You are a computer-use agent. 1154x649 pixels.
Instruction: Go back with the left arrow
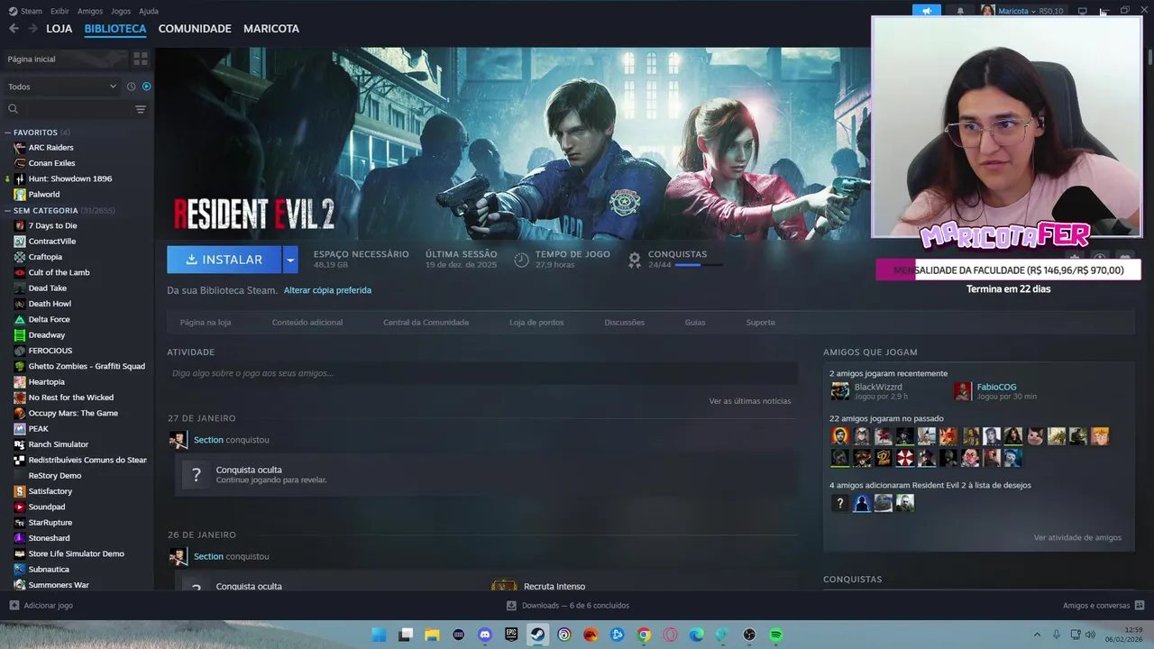(x=14, y=29)
